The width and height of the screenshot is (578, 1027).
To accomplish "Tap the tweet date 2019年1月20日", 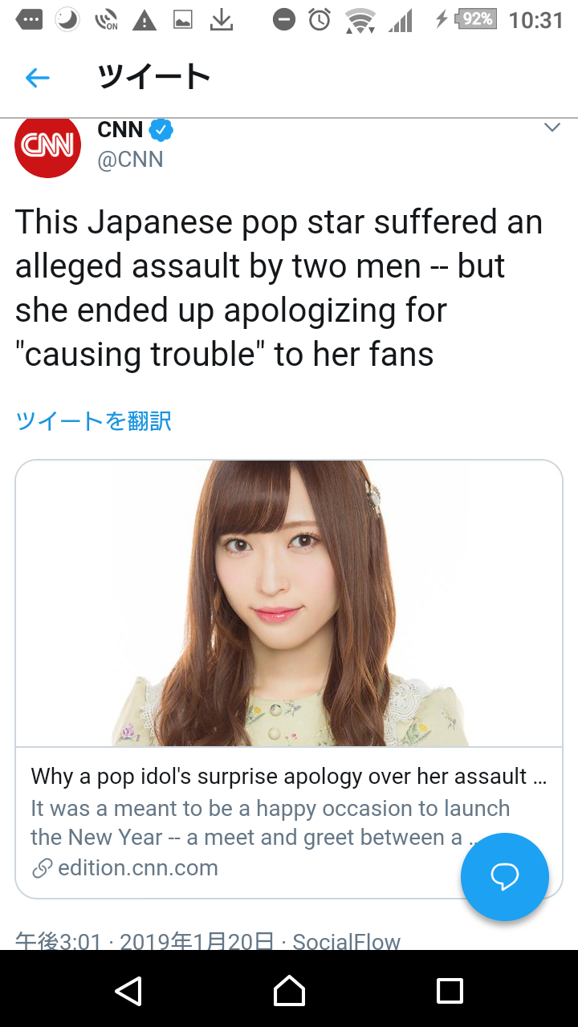I will [x=197, y=941].
